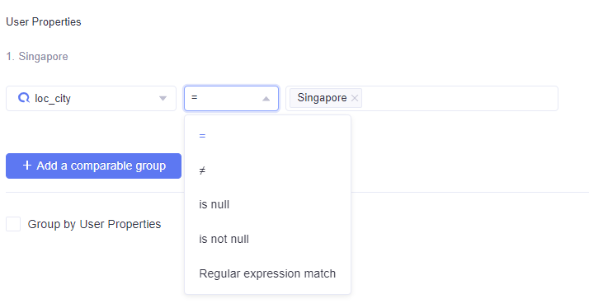The width and height of the screenshot is (589, 308).
Task: Collapse the operator list using the up arrow
Action: (x=266, y=99)
